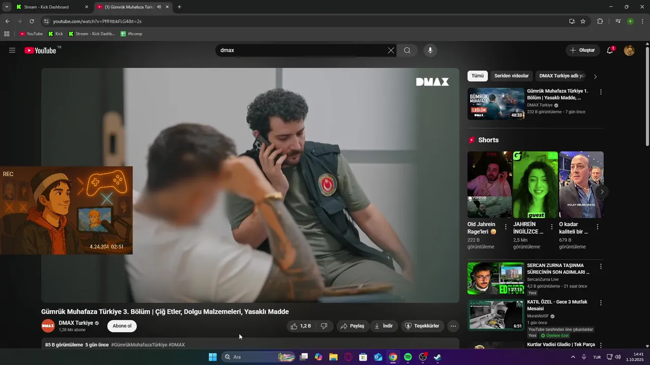This screenshot has height=365, width=650.
Task: Open tftcomp bookmark
Action: 131,34
